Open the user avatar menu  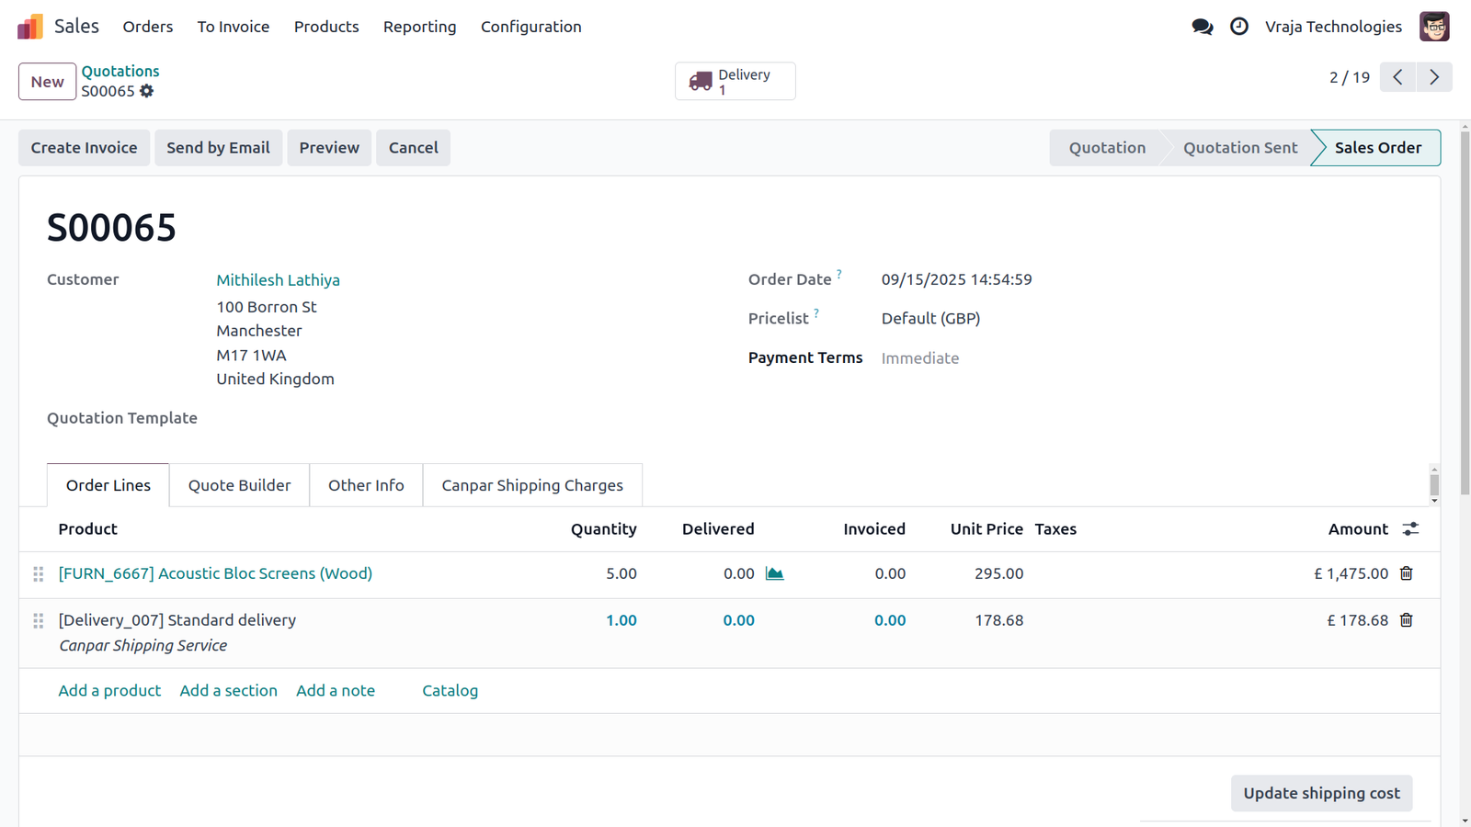(1434, 27)
